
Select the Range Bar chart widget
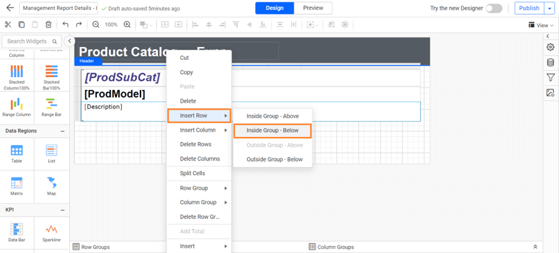(x=51, y=107)
